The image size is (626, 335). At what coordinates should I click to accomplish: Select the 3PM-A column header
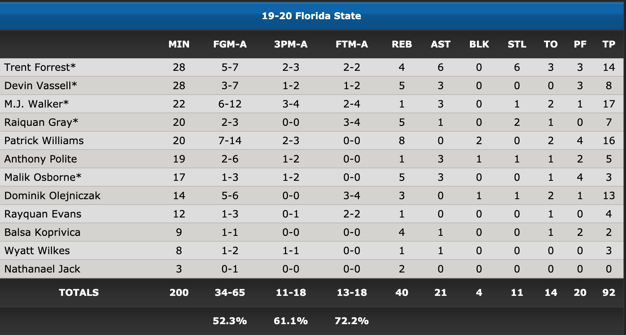point(291,44)
